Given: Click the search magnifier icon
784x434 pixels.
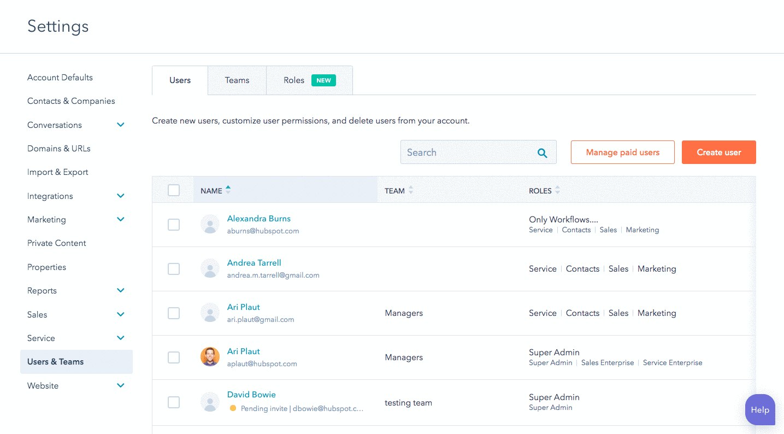Looking at the screenshot, I should (542, 152).
